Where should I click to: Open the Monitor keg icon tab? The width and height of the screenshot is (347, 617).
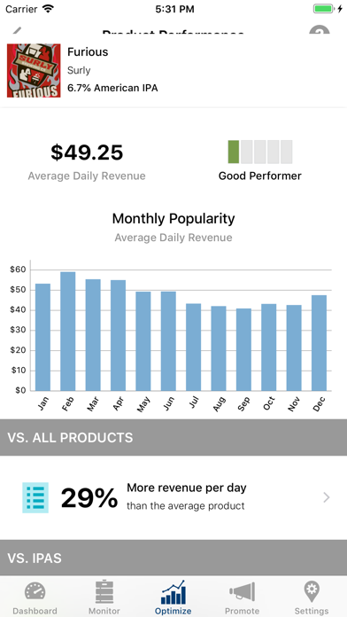point(104,597)
